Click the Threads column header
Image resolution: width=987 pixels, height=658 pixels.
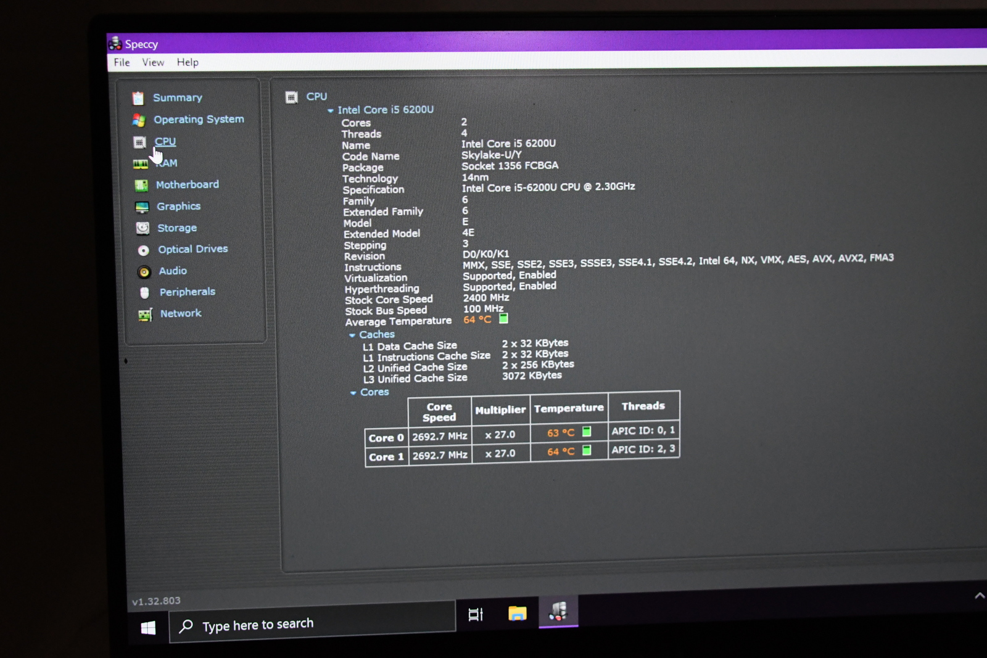tap(643, 406)
